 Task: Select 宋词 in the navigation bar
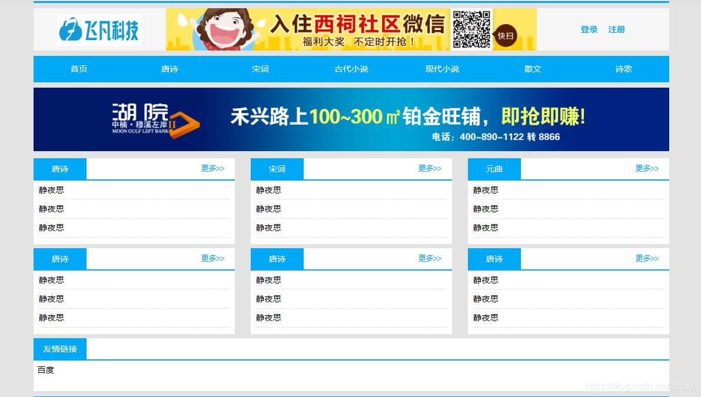pyautogui.click(x=260, y=69)
